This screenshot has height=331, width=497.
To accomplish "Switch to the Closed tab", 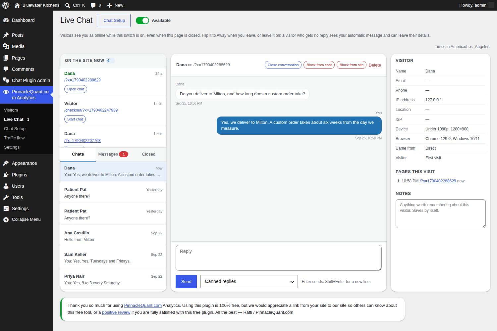I will (148, 154).
